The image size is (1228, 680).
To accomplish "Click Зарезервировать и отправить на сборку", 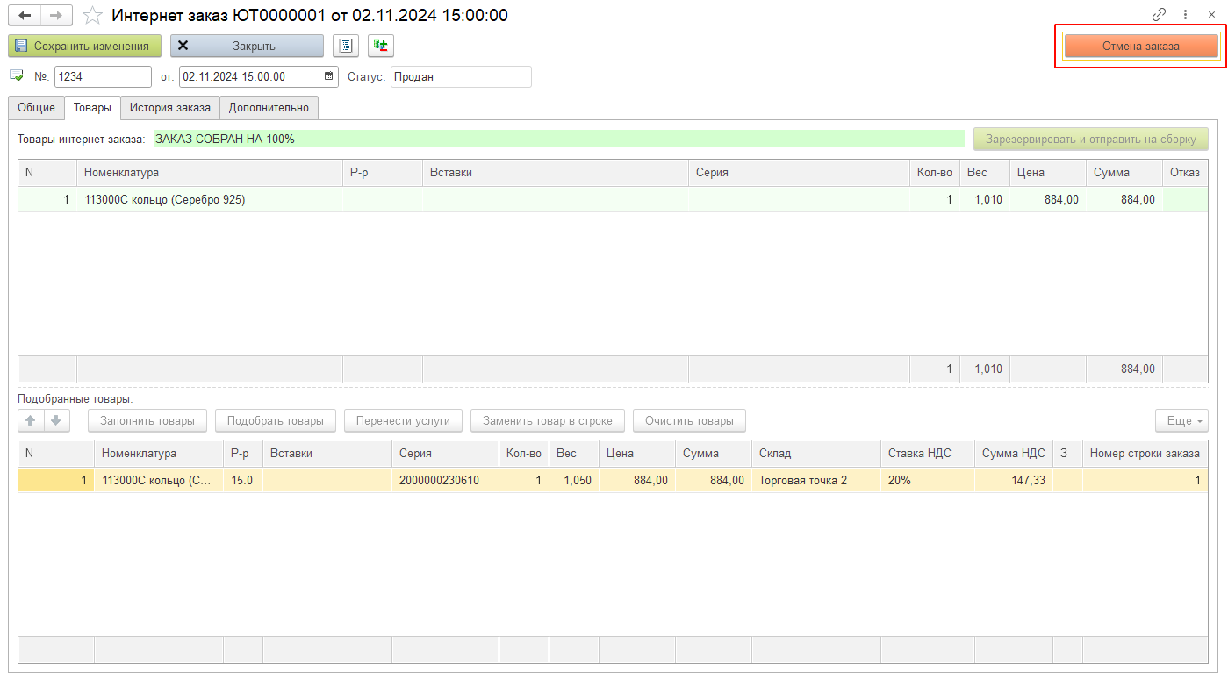I will coord(1090,139).
